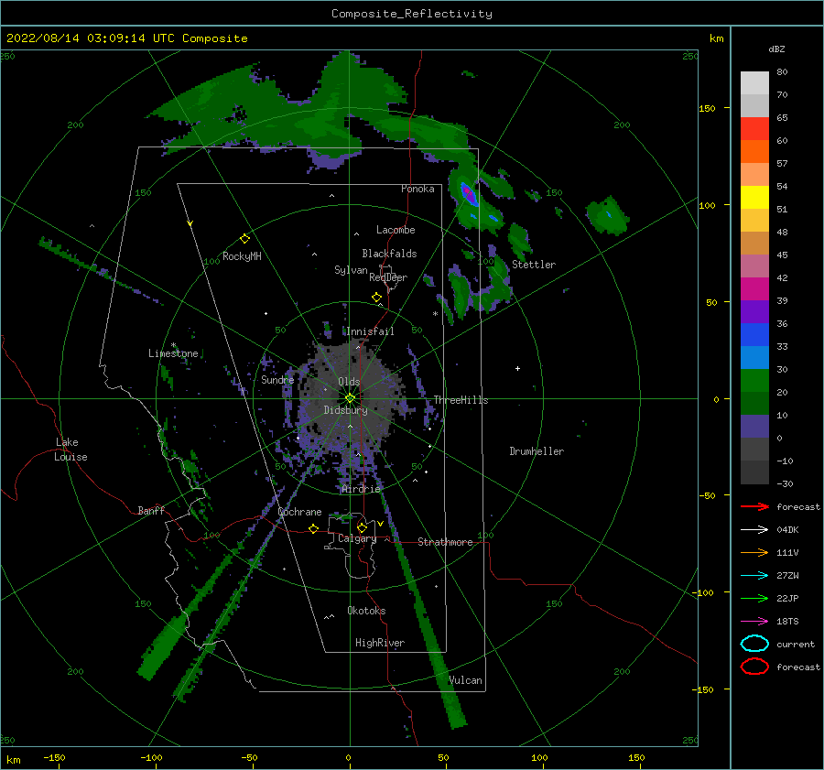The width and height of the screenshot is (824, 770).
Task: Click the Airdrie label
Action: coord(361,489)
